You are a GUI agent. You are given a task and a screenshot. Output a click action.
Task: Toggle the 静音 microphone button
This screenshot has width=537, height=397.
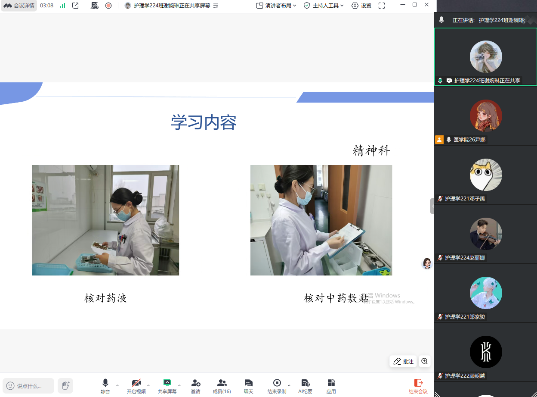point(105,386)
